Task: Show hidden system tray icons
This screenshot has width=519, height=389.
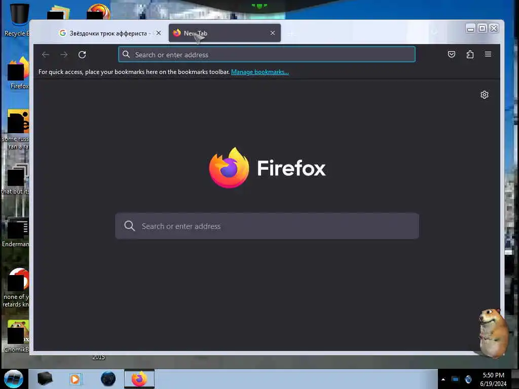Action: tap(443, 379)
